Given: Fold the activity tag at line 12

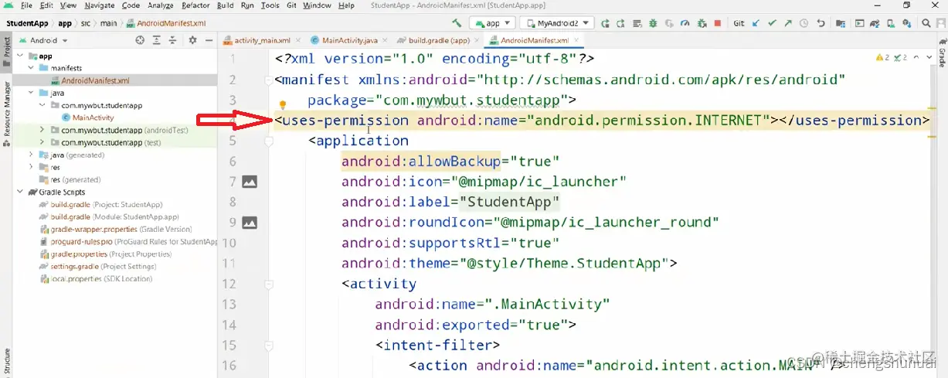Looking at the screenshot, I should pos(269,284).
